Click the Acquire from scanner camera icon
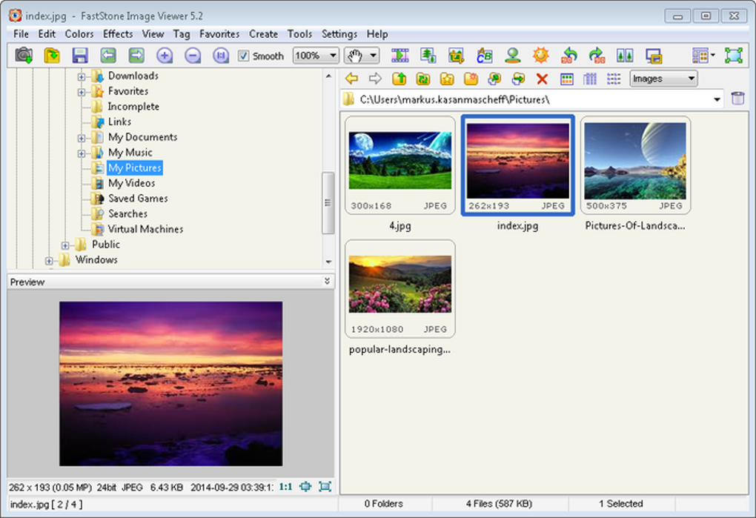756x518 pixels. (x=24, y=56)
